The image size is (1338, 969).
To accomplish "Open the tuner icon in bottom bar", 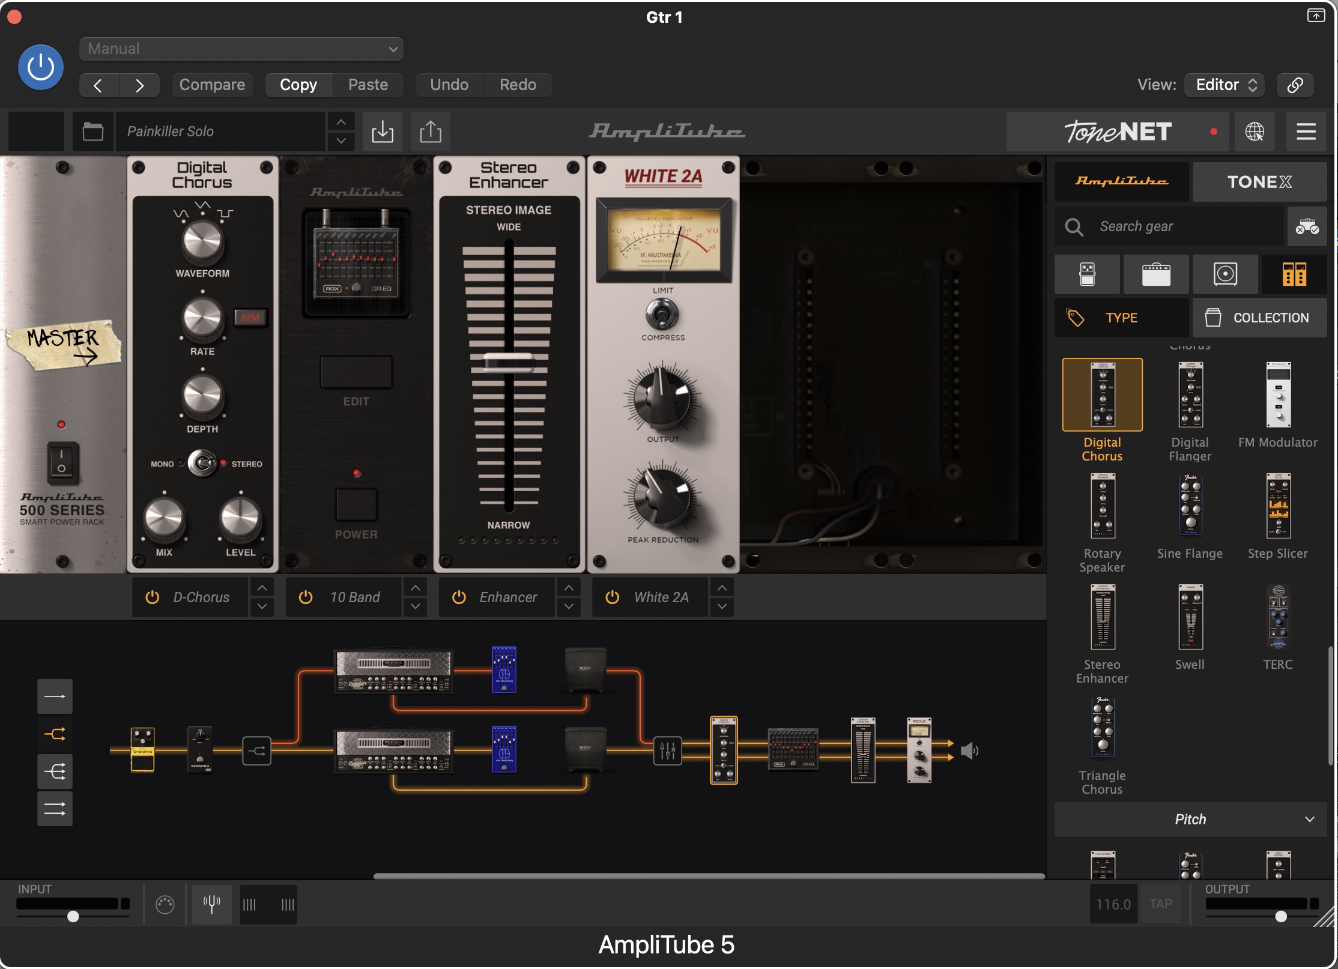I will pyautogui.click(x=211, y=904).
